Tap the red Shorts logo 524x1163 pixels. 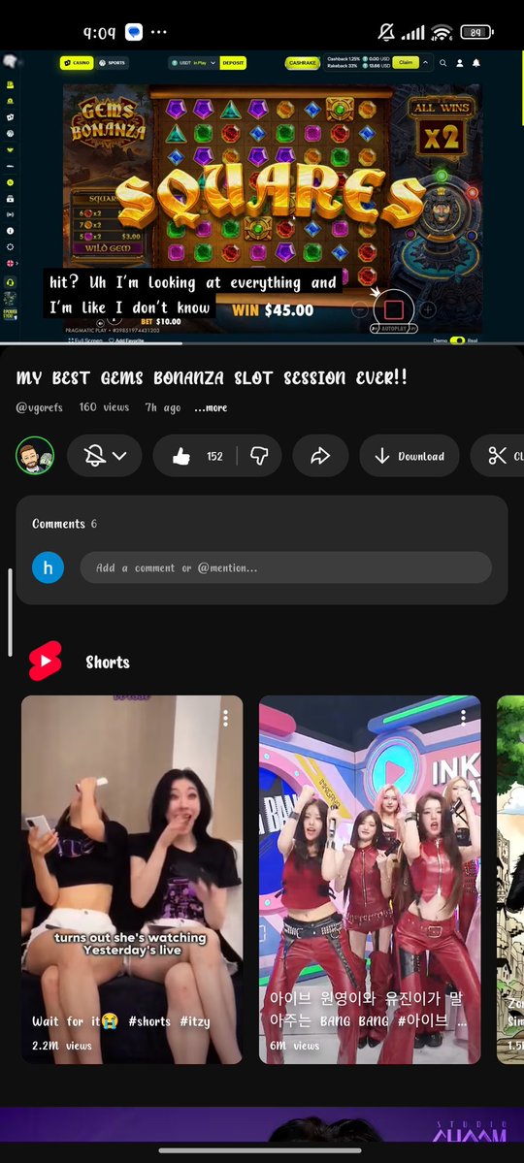tap(46, 661)
